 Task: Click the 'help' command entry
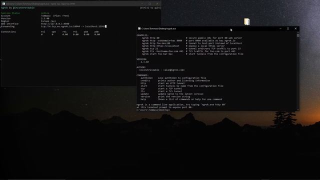[x=143, y=99]
